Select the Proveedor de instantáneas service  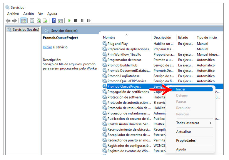[x=129, y=113]
